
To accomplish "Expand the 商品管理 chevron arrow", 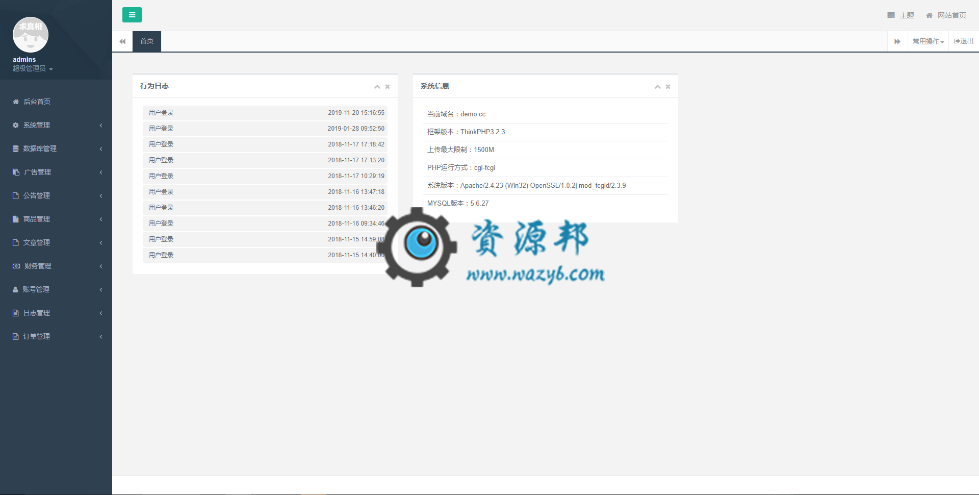I will (101, 219).
